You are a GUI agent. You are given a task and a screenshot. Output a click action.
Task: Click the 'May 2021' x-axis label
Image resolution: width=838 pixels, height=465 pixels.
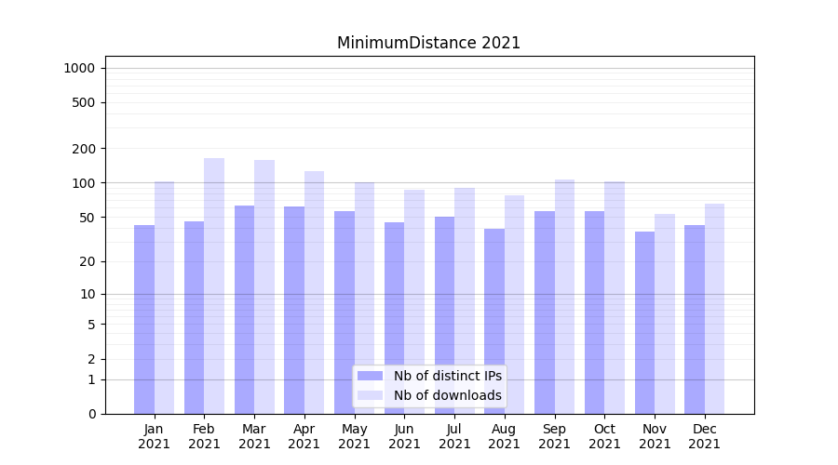click(355, 436)
